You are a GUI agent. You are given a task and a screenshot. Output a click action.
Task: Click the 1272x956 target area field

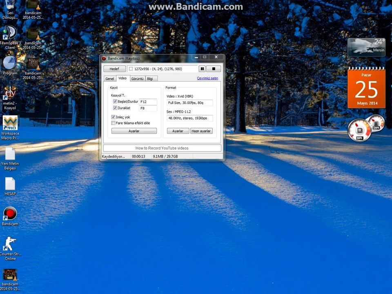pyautogui.click(x=163, y=69)
